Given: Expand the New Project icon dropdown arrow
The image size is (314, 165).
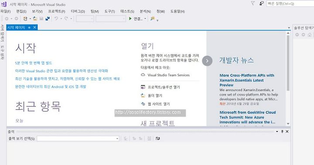Looking at the screenshot, I should pos(30,19).
